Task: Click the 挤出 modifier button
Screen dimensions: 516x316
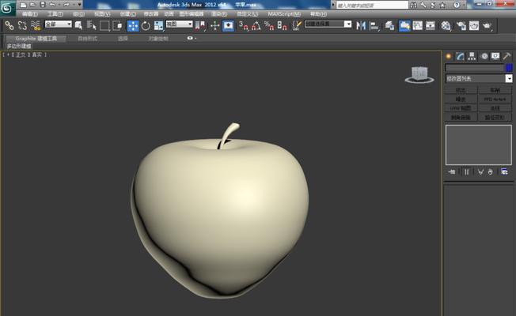Action: click(x=461, y=90)
